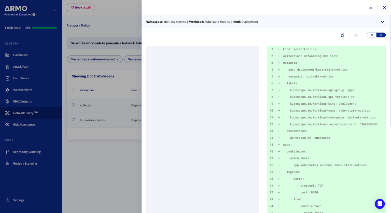Image resolution: width=391 pixels, height=213 pixels.
Task: Click the empty left diff pane
Action: pos(202,129)
